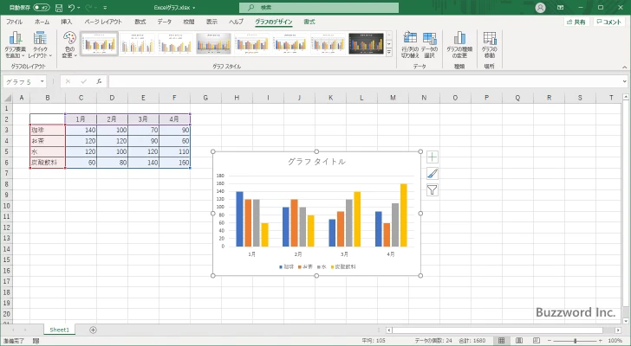The height and width of the screenshot is (346, 631).
Task: Click Select Data (データの選択) icon
Action: (x=429, y=44)
